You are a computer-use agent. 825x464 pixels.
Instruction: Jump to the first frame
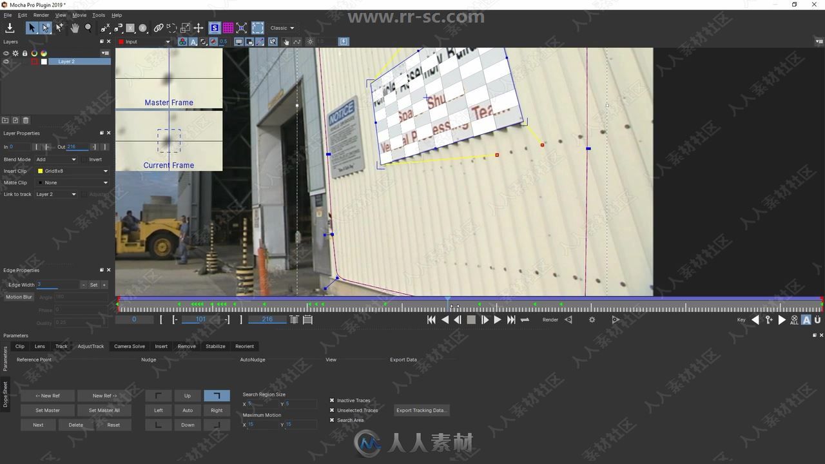tap(431, 320)
